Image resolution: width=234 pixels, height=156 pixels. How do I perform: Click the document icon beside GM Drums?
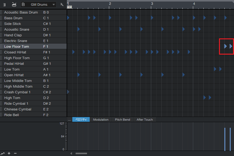(x=23, y=4)
